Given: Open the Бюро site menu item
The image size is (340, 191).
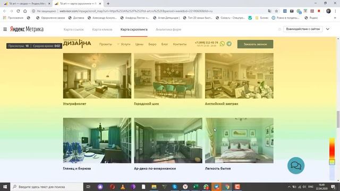Looking at the screenshot, I should click(x=152, y=44).
